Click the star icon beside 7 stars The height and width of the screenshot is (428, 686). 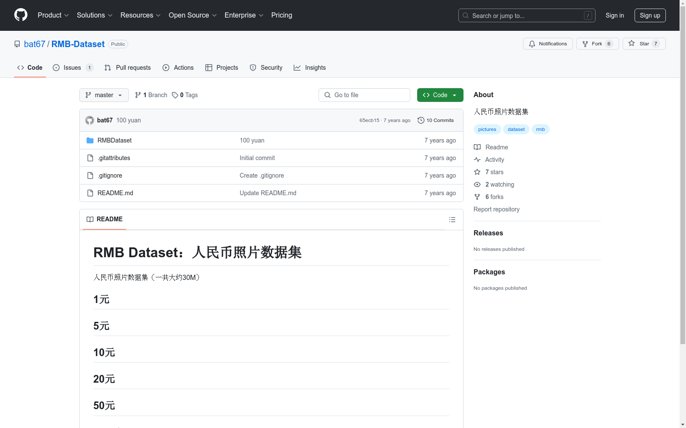[x=477, y=172]
